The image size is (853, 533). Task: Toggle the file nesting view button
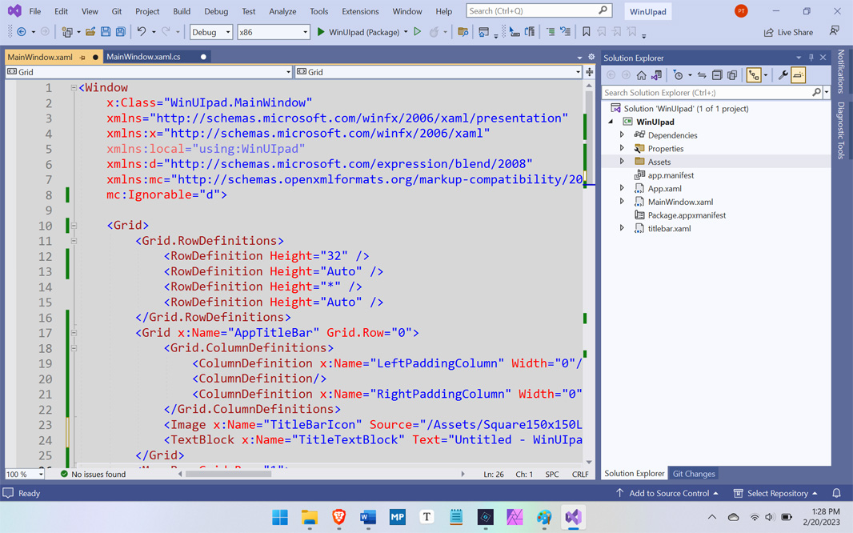(754, 75)
